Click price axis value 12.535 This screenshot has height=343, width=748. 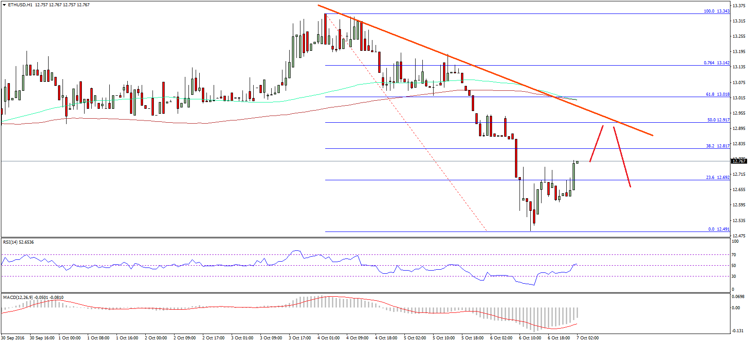(739, 221)
